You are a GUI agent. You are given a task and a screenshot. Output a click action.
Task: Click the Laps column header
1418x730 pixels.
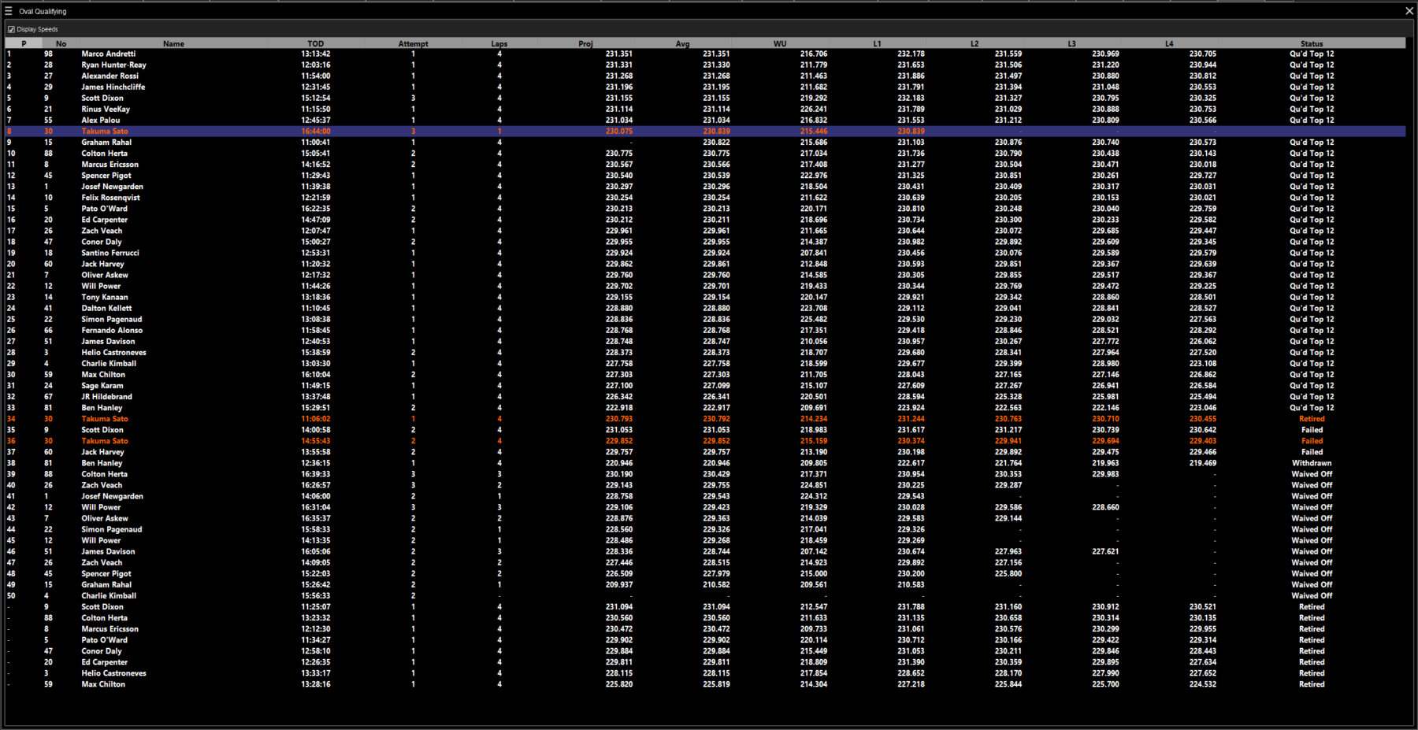click(499, 44)
